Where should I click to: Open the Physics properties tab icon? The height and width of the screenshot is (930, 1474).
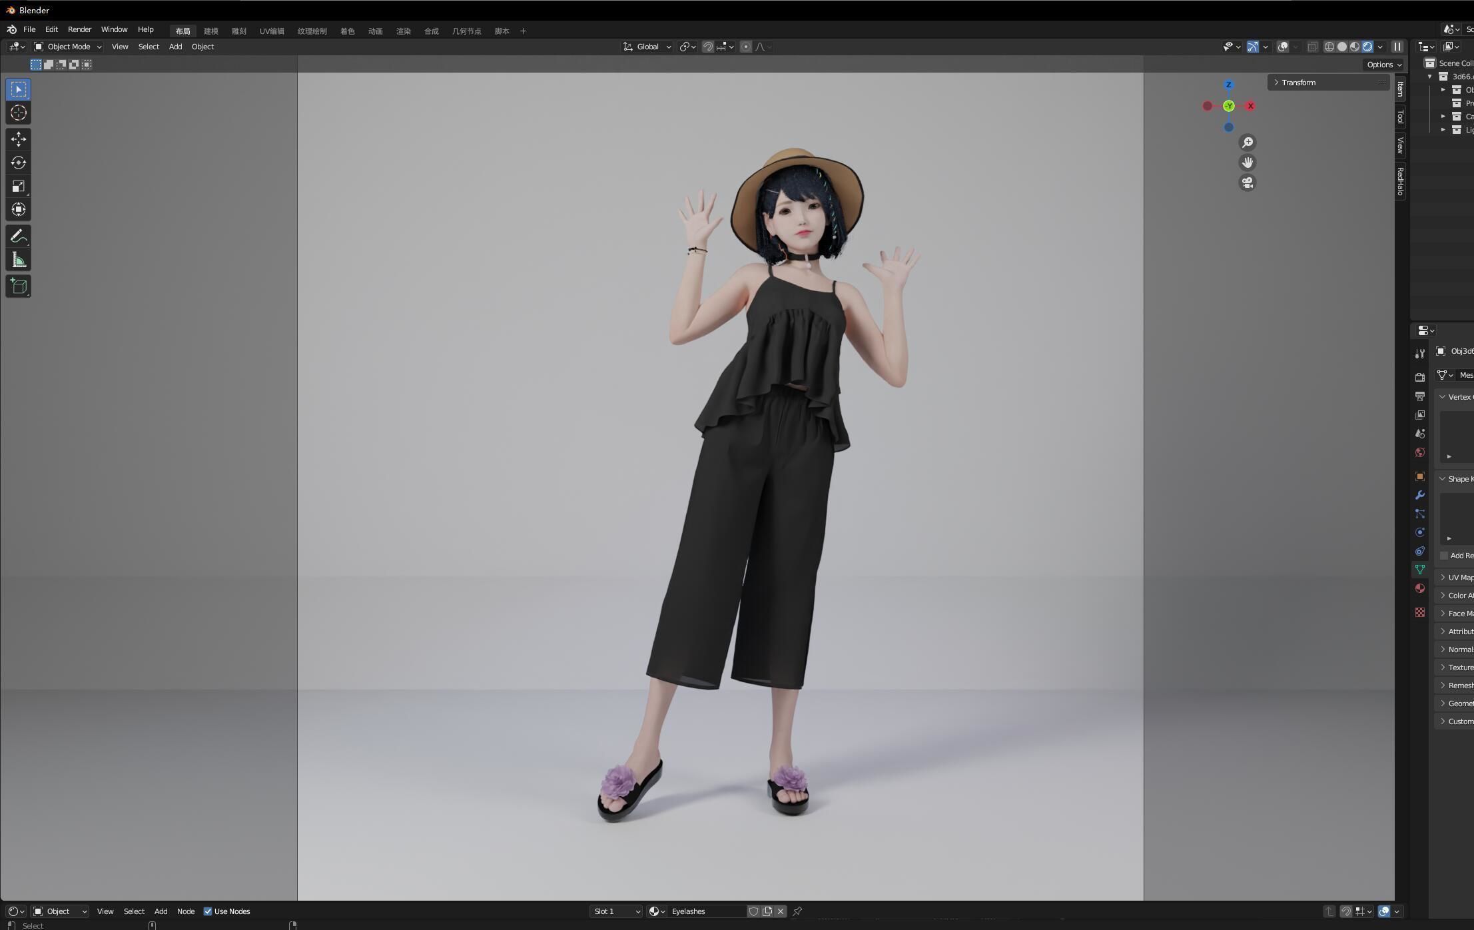pyautogui.click(x=1419, y=532)
